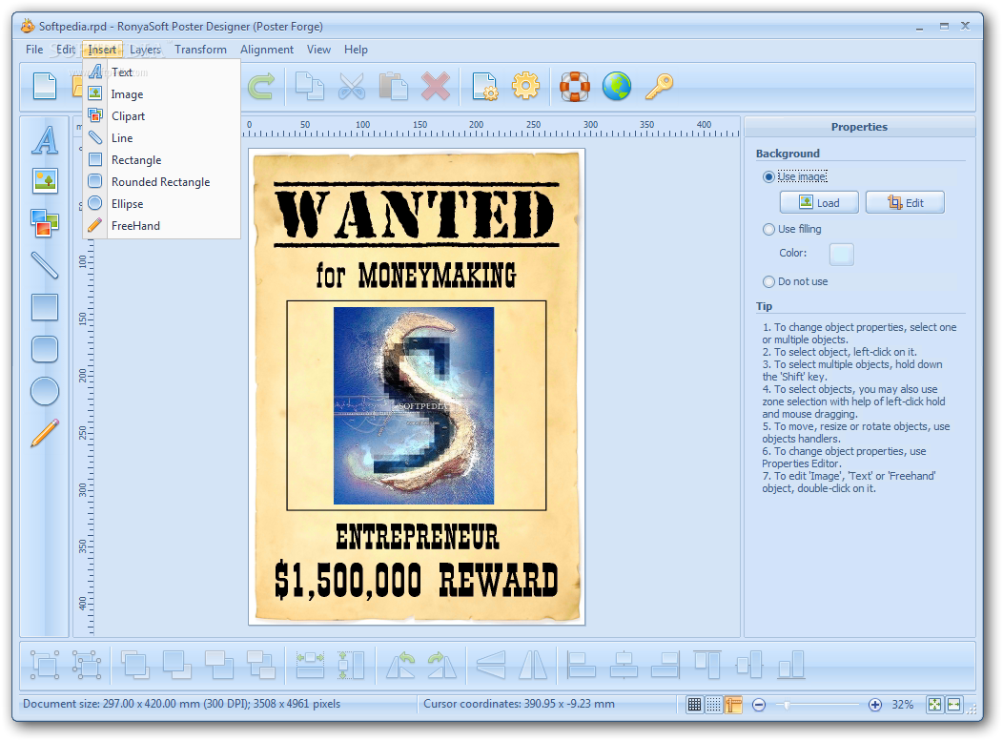Viewport: 1003px width, 741px height.
Task: Click the golden key registration icon
Action: pyautogui.click(x=659, y=87)
